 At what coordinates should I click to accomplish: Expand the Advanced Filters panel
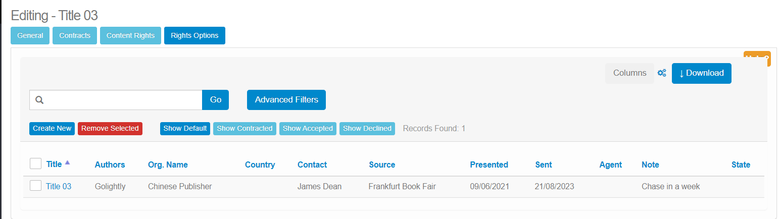[x=286, y=100]
